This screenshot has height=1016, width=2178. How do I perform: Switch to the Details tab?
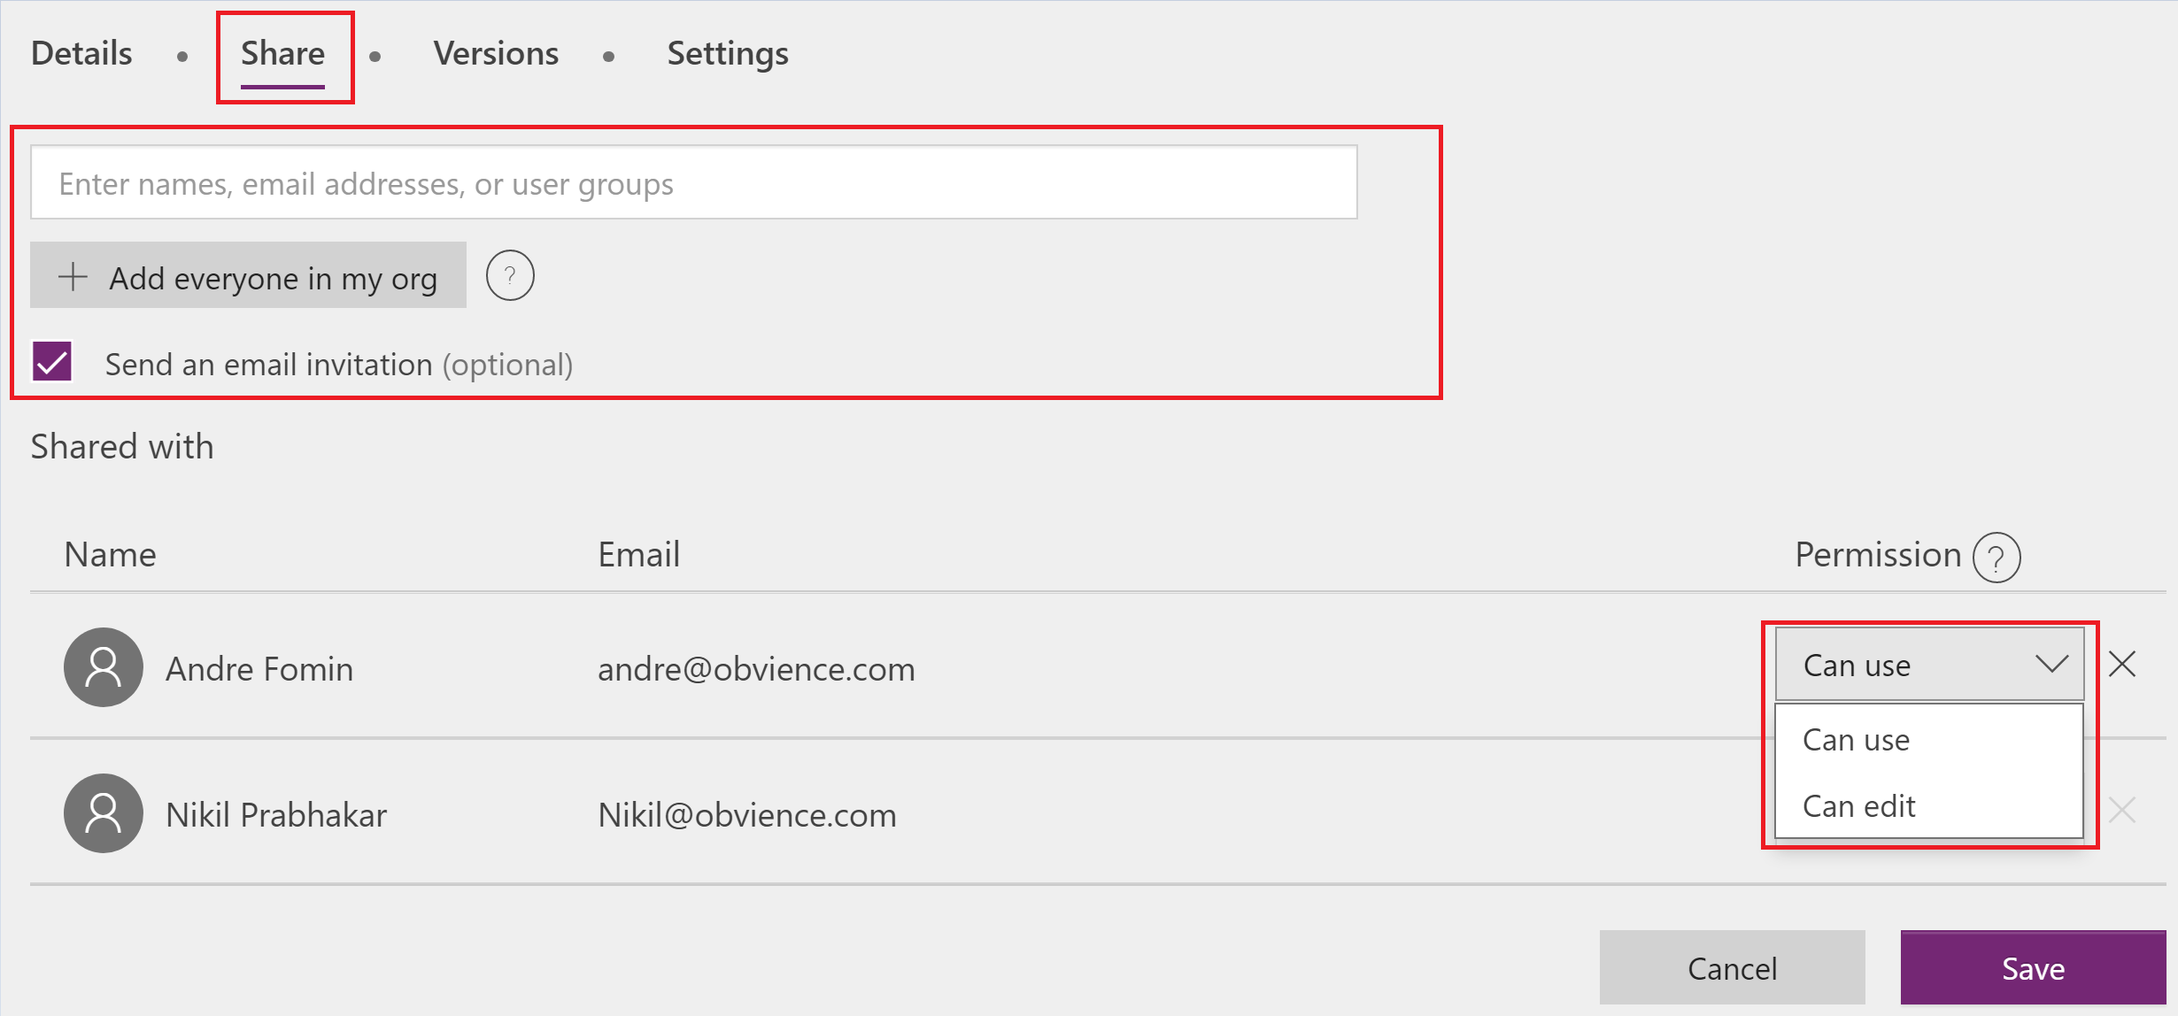point(81,54)
